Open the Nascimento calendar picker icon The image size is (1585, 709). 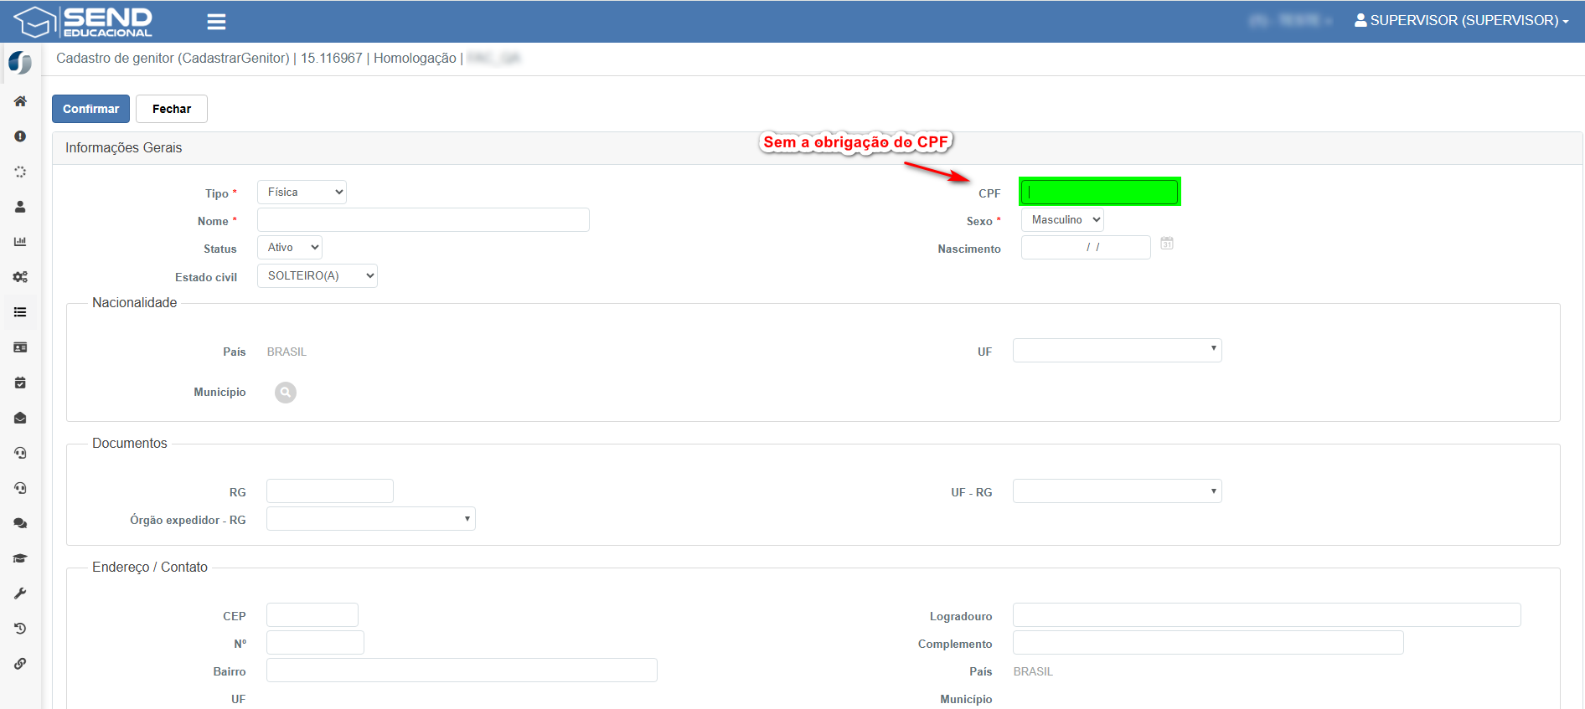(x=1167, y=244)
